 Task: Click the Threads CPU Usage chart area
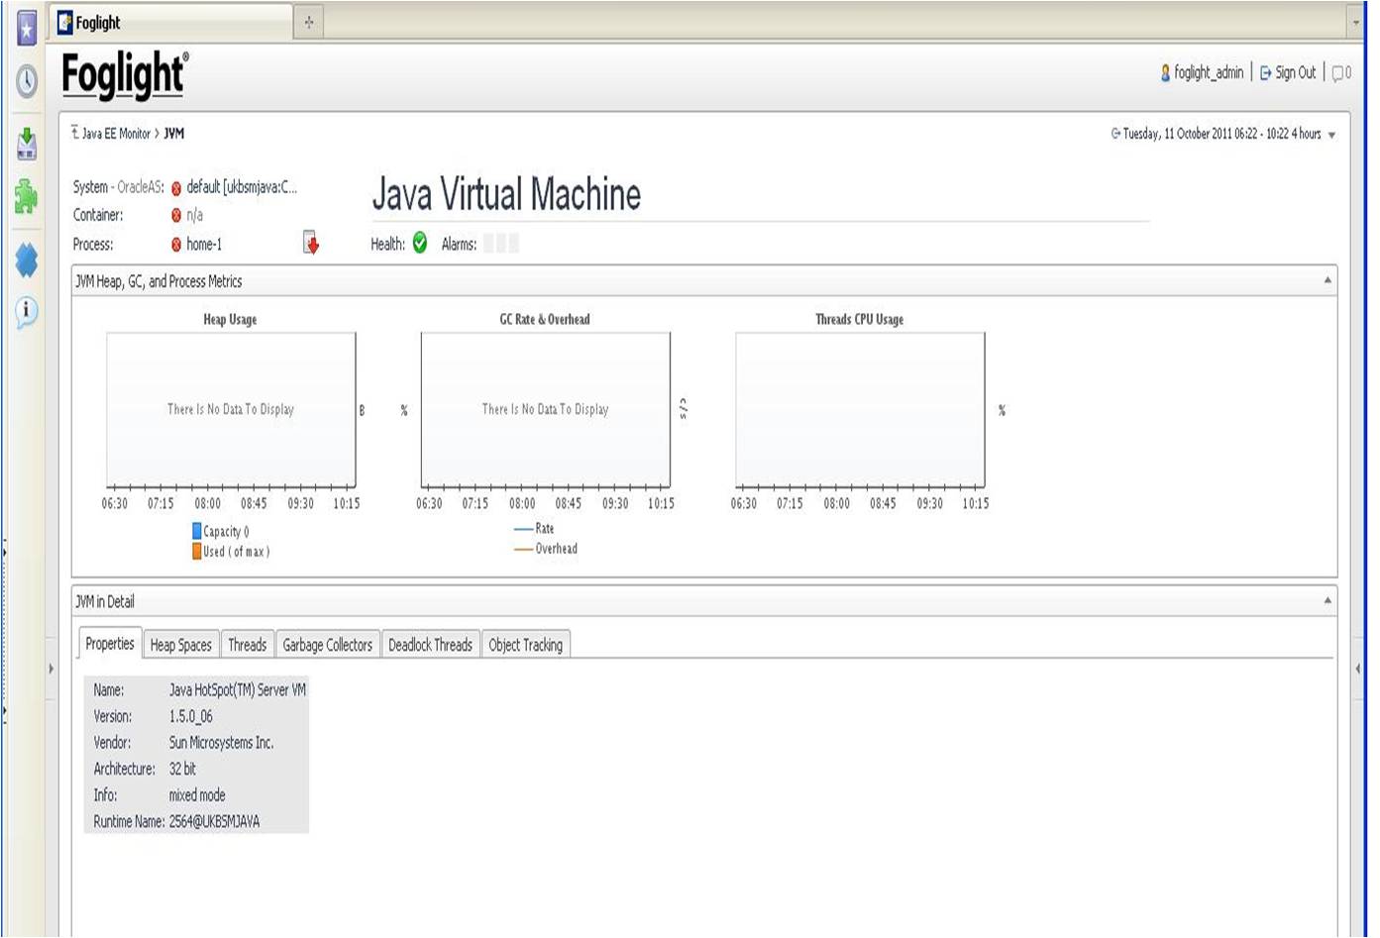[x=860, y=409]
